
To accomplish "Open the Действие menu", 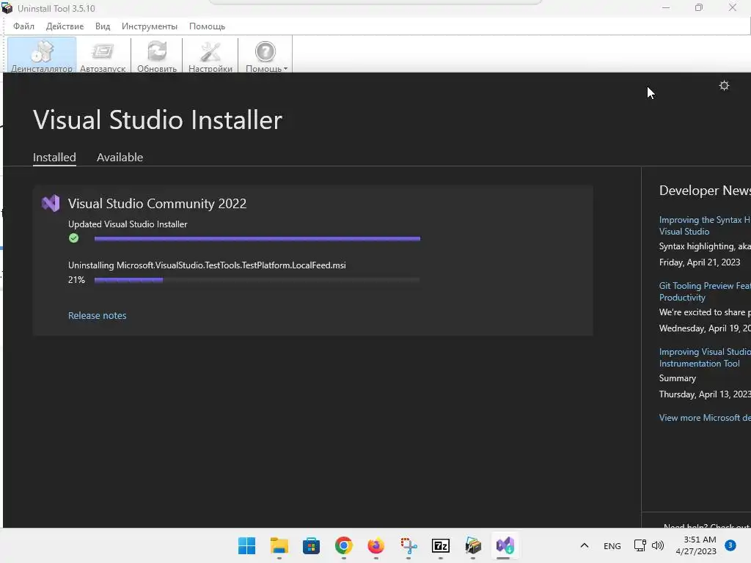I will (x=65, y=26).
